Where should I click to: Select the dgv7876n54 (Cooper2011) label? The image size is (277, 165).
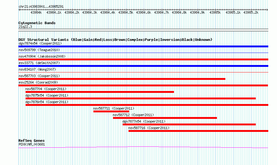47,102
